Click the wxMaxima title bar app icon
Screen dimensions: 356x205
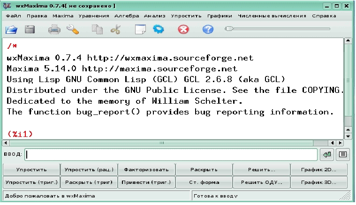click(7, 6)
